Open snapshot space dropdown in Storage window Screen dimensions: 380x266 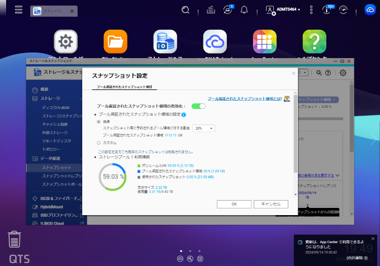coord(318,99)
